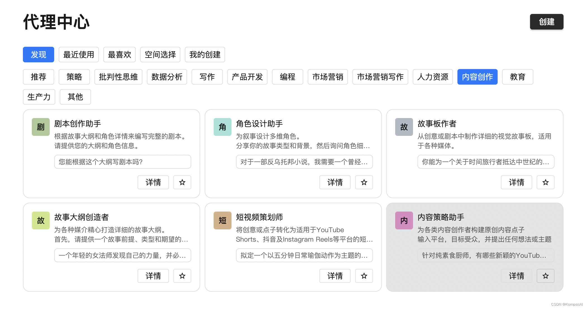Open 详情 for the 短视频策划师 card
The width and height of the screenshot is (587, 309).
point(335,276)
